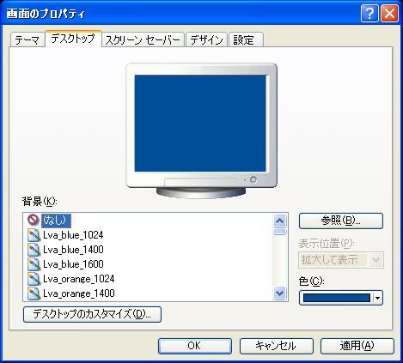Click the monitor preview image

(201, 130)
